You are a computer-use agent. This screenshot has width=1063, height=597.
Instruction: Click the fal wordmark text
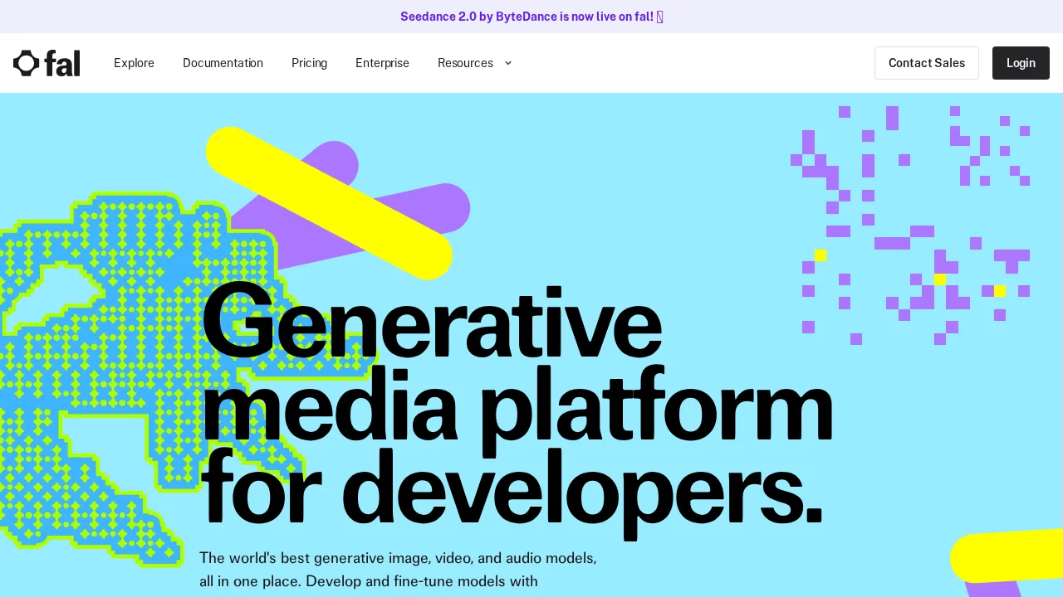62,63
